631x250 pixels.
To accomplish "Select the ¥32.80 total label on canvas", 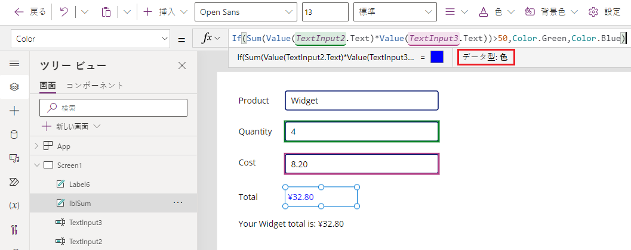I will (321, 196).
